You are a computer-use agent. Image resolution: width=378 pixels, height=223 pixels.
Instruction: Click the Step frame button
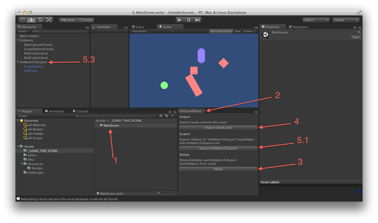198,20
